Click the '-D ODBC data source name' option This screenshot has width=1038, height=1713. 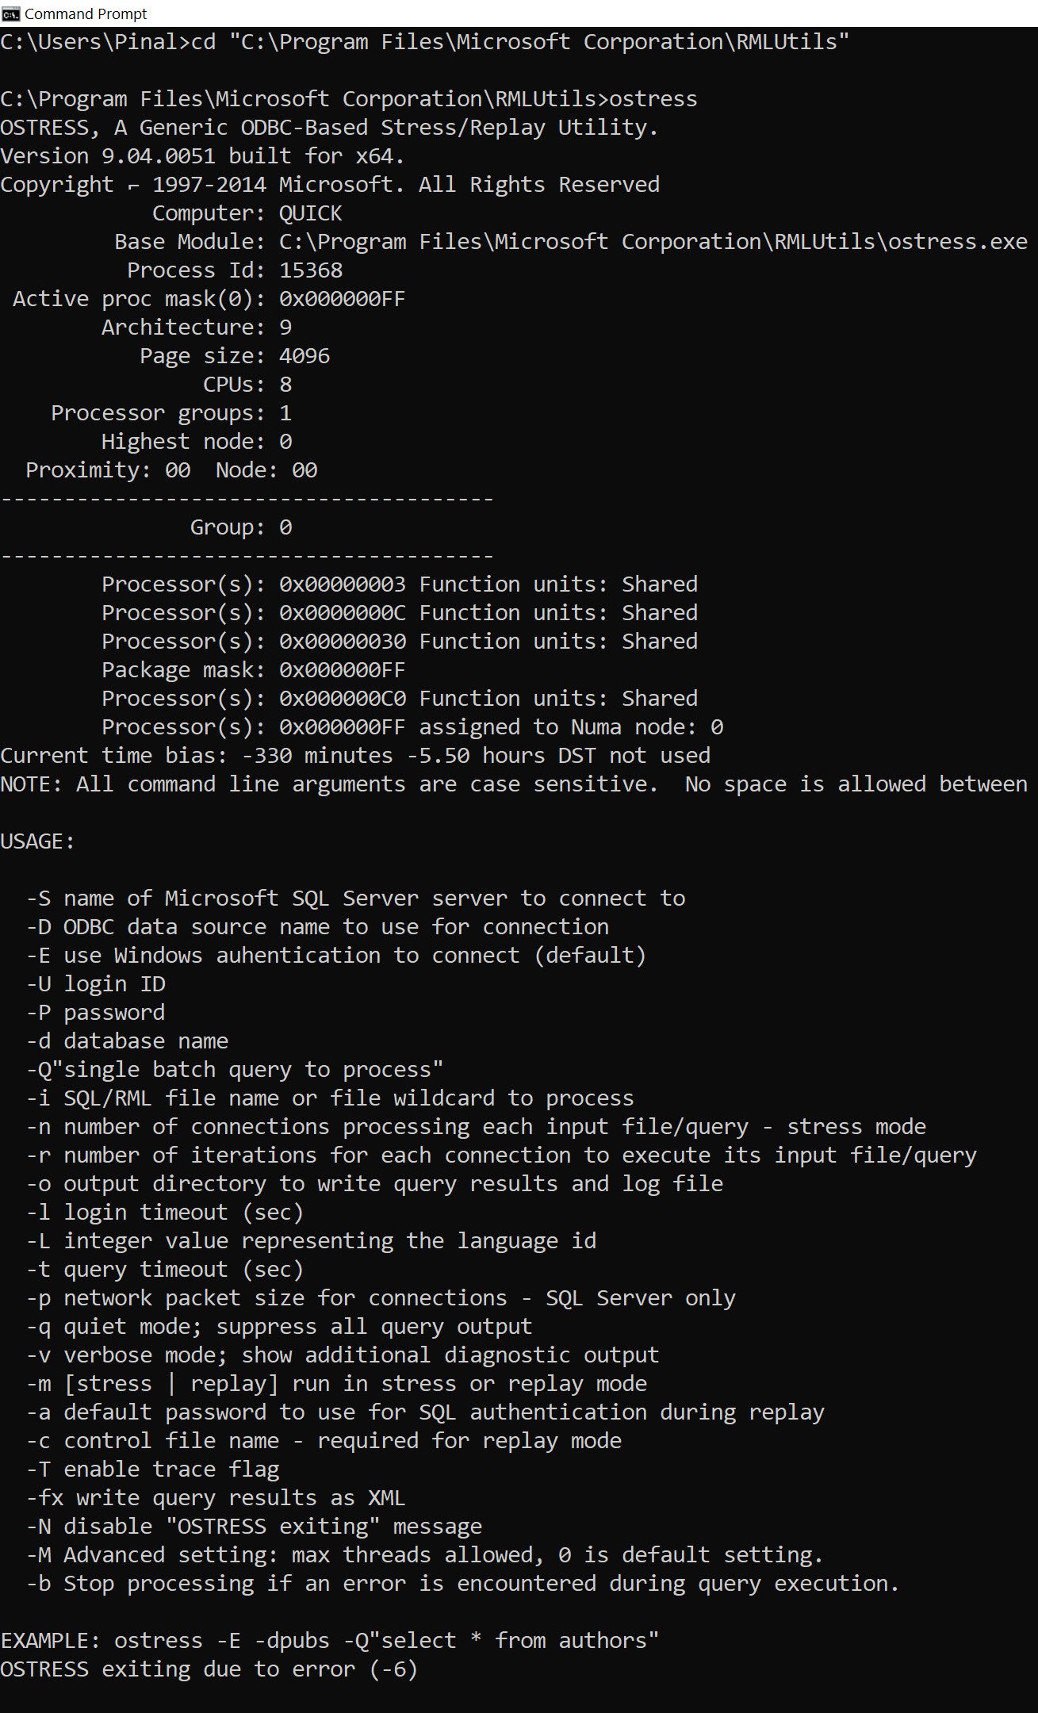point(317,927)
